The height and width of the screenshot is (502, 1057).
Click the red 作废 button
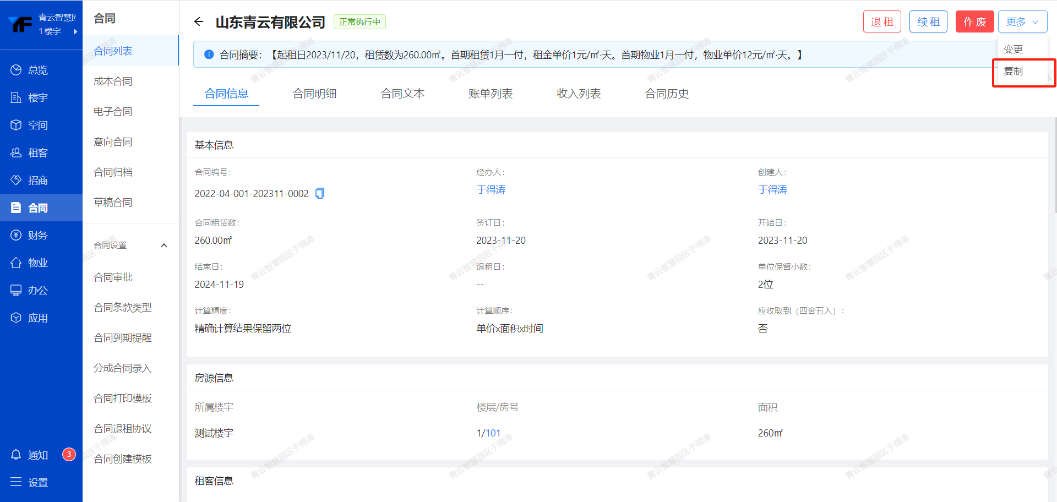coord(974,22)
